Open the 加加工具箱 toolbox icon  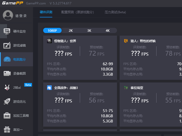click(x=7, y=115)
